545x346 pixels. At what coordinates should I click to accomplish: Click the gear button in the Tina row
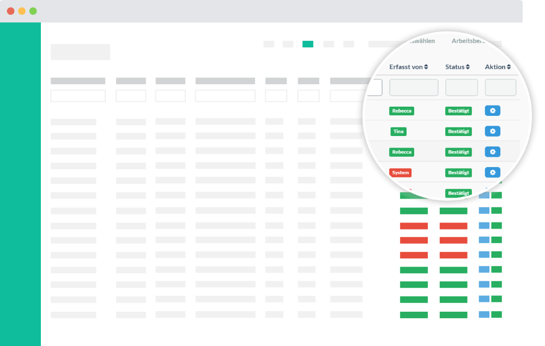click(492, 131)
